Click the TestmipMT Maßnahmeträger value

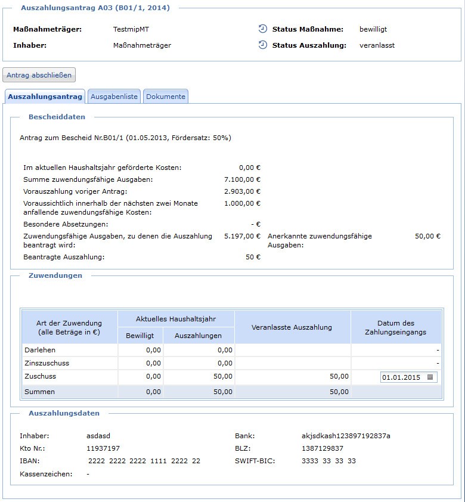click(x=131, y=29)
